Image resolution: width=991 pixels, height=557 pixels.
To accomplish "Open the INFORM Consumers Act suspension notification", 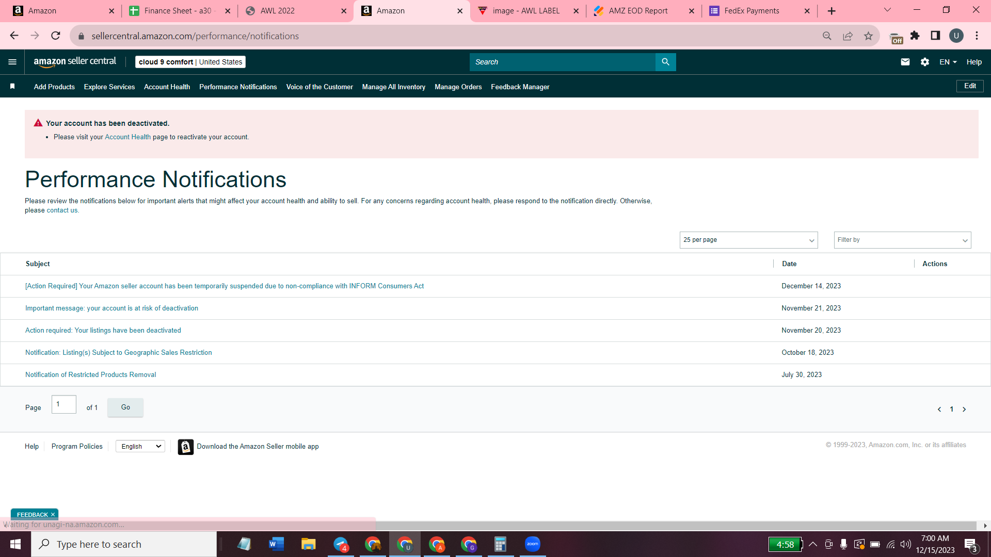I will (225, 286).
